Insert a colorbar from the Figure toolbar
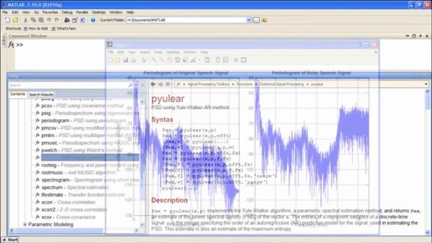 (x=217, y=60)
